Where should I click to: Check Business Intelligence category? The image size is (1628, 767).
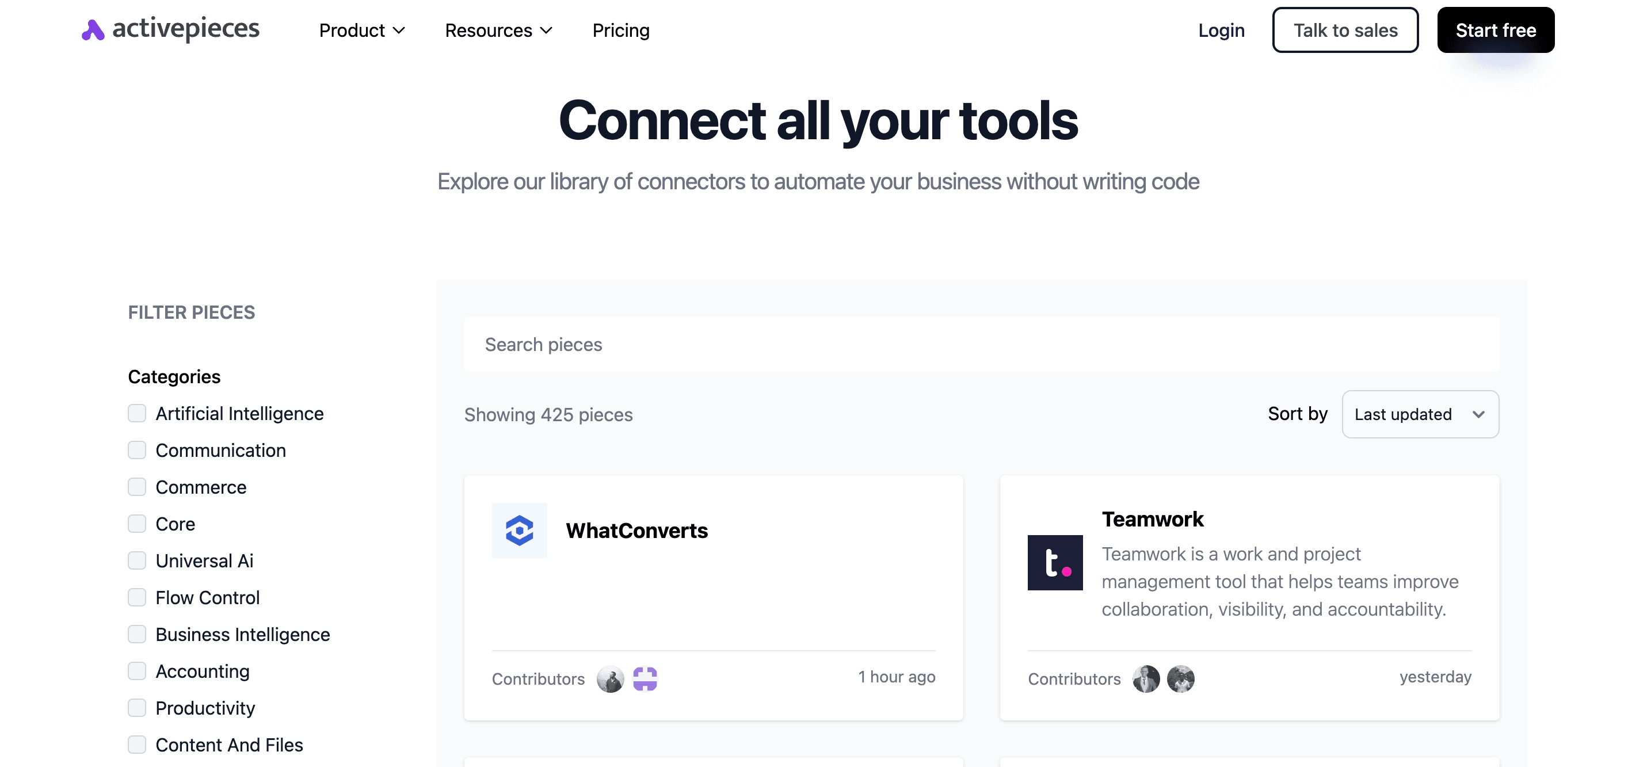[x=137, y=634]
